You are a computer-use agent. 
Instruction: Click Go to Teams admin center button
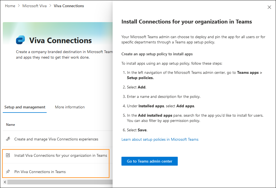[x=149, y=161]
